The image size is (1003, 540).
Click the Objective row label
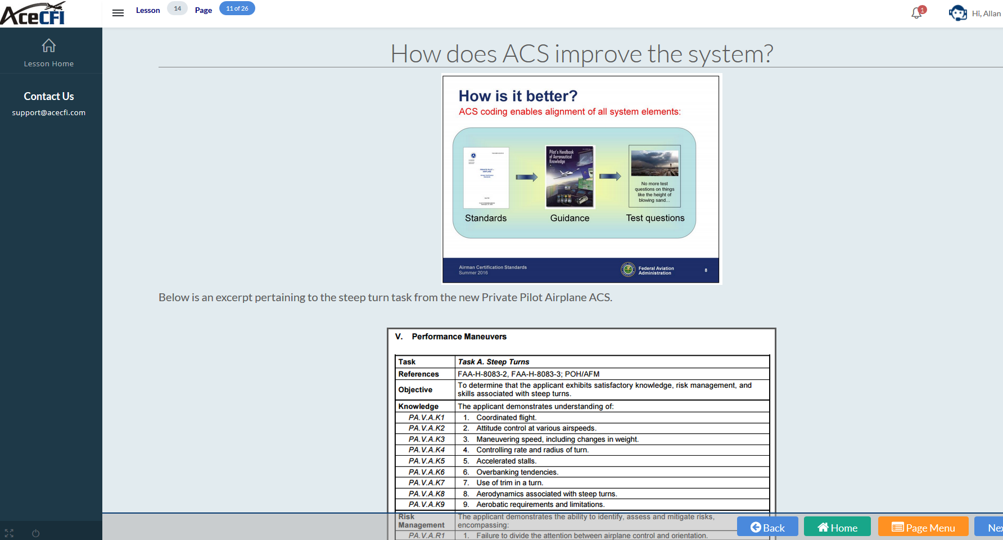click(x=415, y=389)
